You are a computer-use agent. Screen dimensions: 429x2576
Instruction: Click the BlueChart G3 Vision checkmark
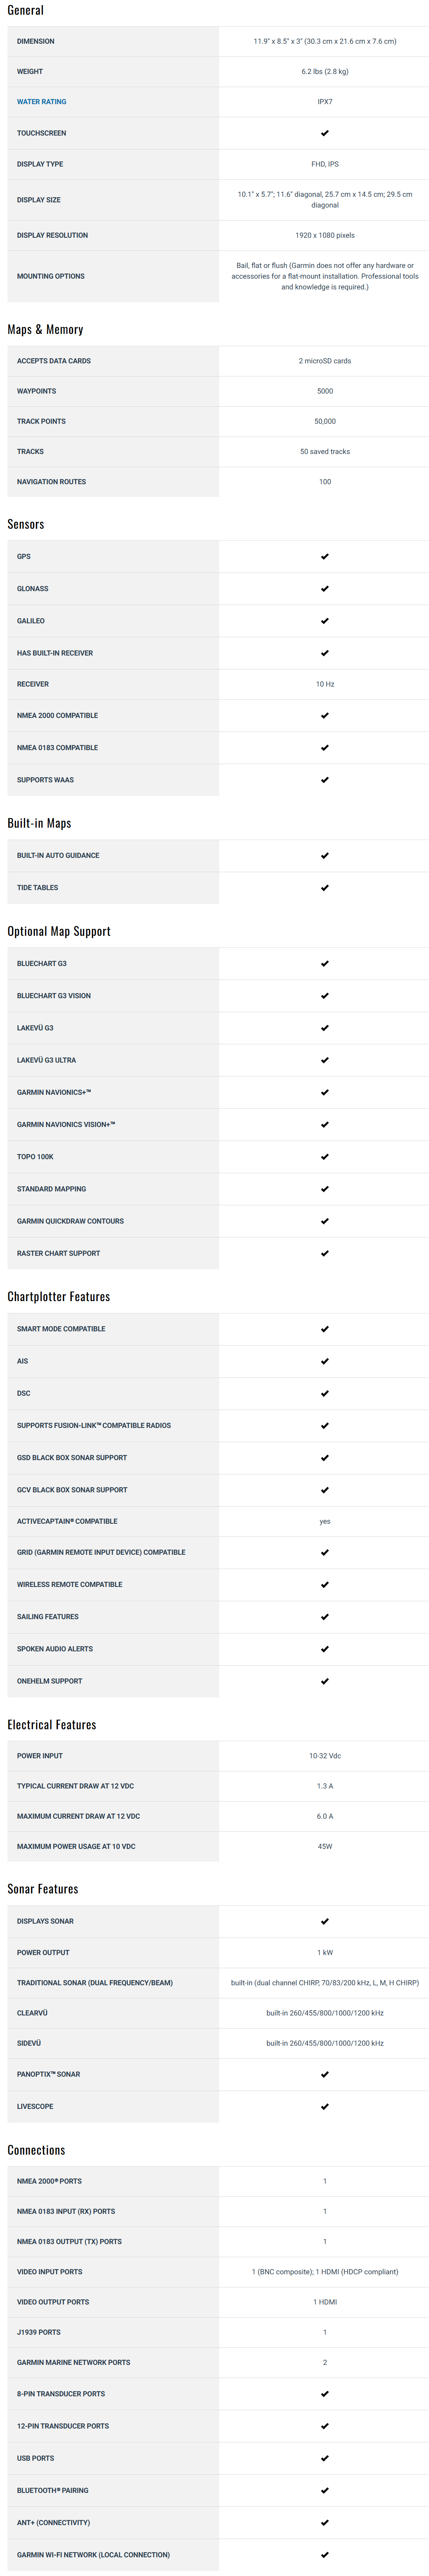(325, 996)
